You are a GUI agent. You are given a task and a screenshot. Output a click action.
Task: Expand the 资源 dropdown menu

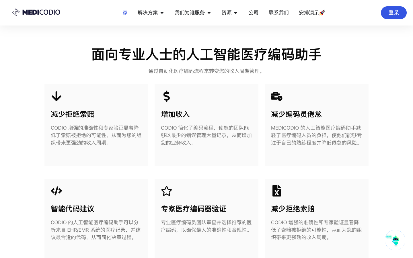(229, 13)
